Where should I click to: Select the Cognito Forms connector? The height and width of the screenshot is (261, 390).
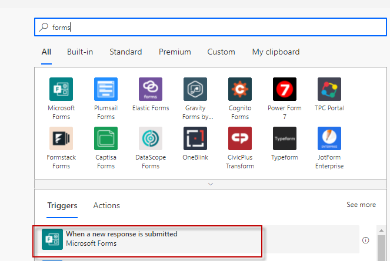coord(240,89)
